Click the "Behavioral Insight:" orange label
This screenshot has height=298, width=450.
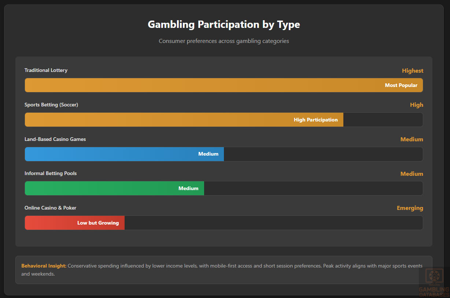pos(44,266)
